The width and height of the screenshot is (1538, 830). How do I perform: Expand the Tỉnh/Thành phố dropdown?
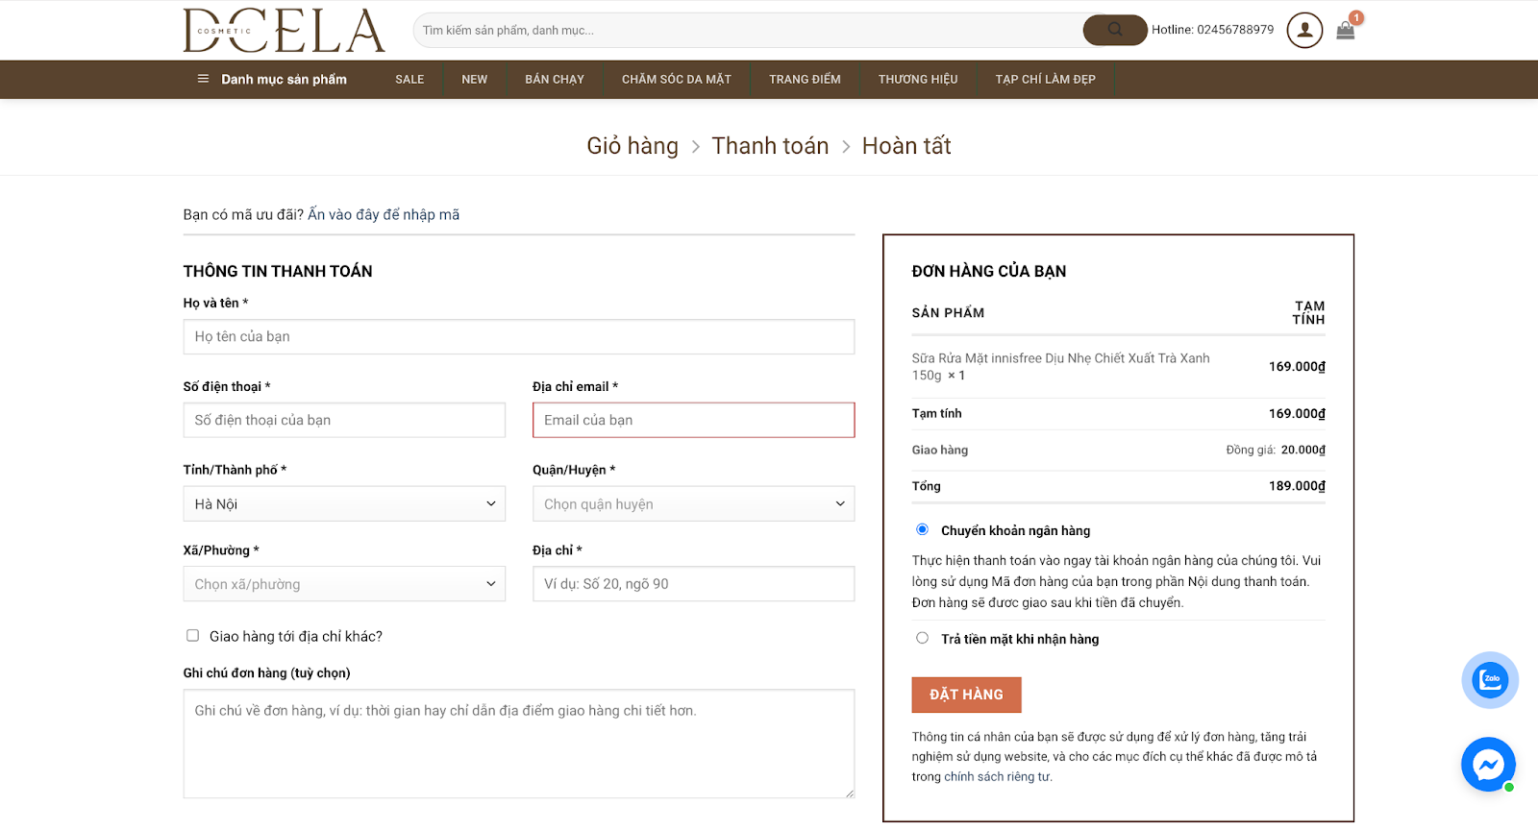344,503
